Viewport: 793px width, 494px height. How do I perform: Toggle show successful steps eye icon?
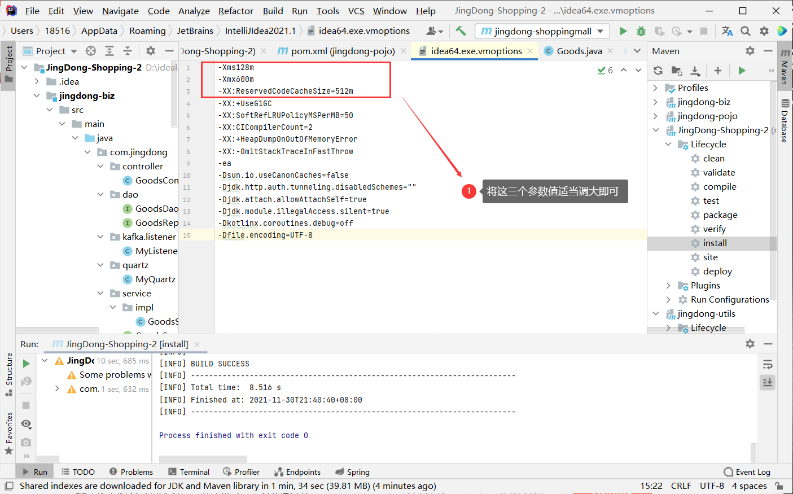pyautogui.click(x=26, y=423)
